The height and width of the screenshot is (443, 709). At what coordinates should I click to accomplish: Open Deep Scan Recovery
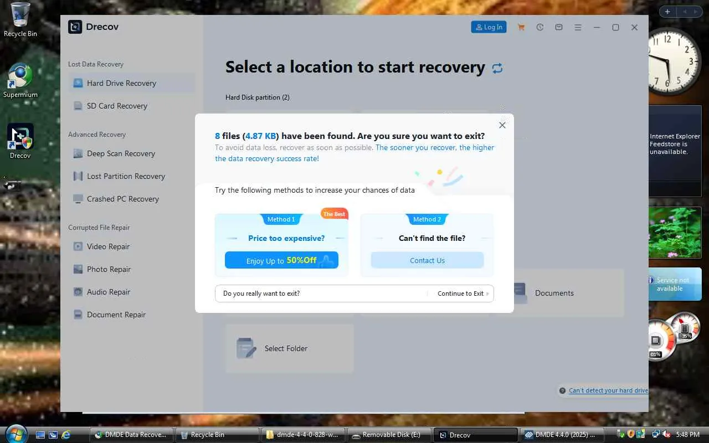pyautogui.click(x=132, y=153)
